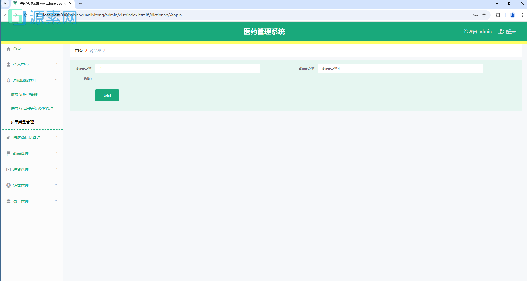Click the 药品类型 input showing 药品类型4
Viewport: 527px width, 281px height.
[400, 68]
